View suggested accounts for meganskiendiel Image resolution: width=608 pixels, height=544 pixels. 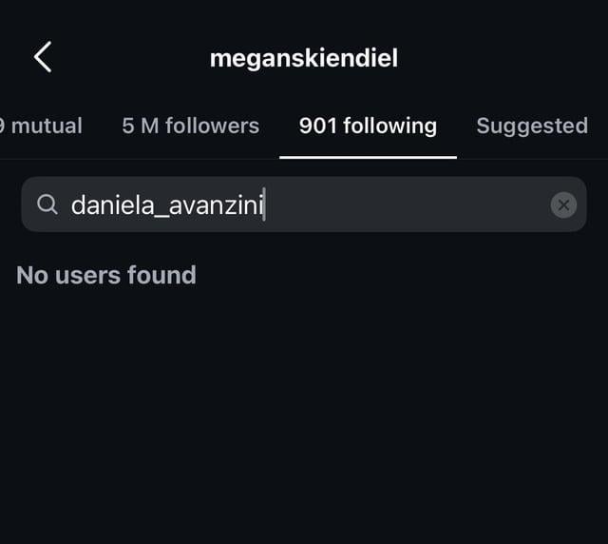532,126
